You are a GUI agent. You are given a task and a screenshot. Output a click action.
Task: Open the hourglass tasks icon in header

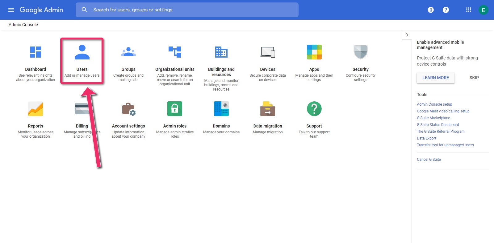pyautogui.click(x=431, y=10)
